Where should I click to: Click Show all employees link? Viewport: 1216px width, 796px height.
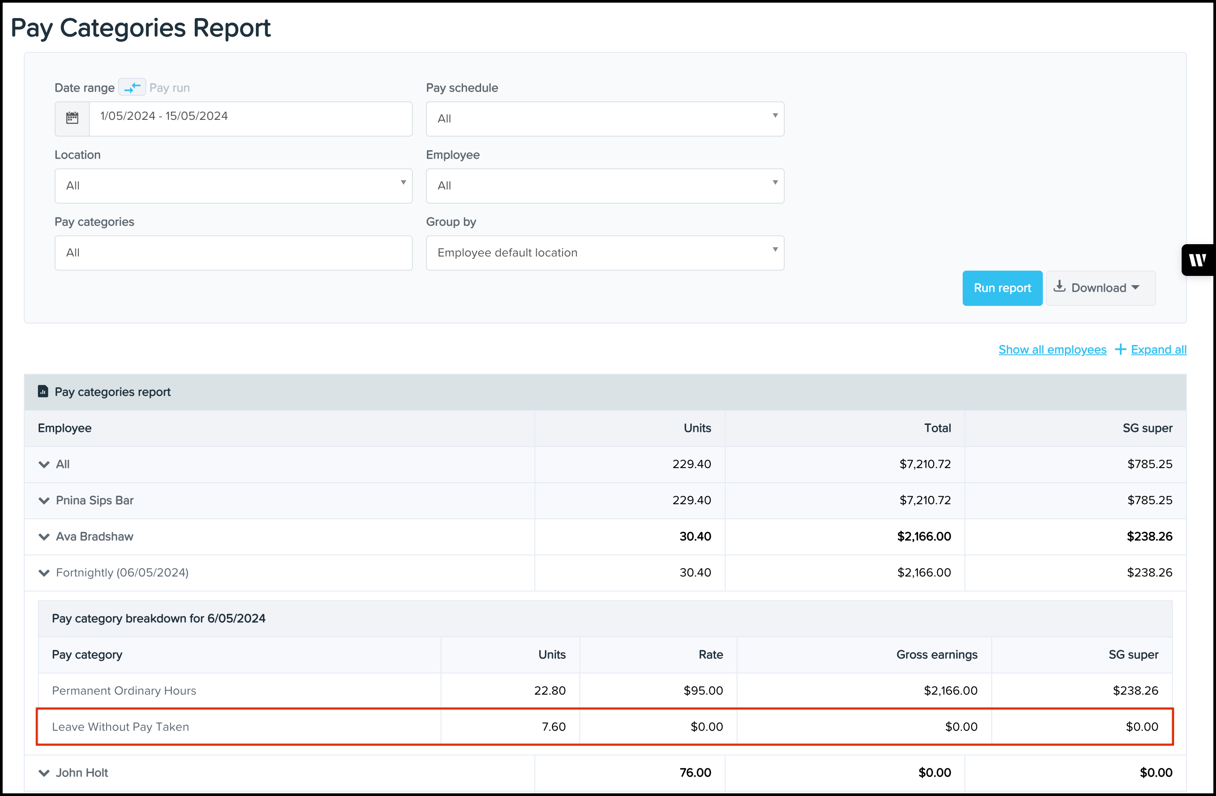[1052, 350]
